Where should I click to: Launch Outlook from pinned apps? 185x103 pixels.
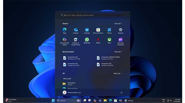pos(76,31)
